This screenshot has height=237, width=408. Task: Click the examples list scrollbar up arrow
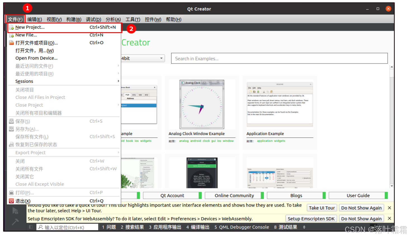tap(392, 67)
